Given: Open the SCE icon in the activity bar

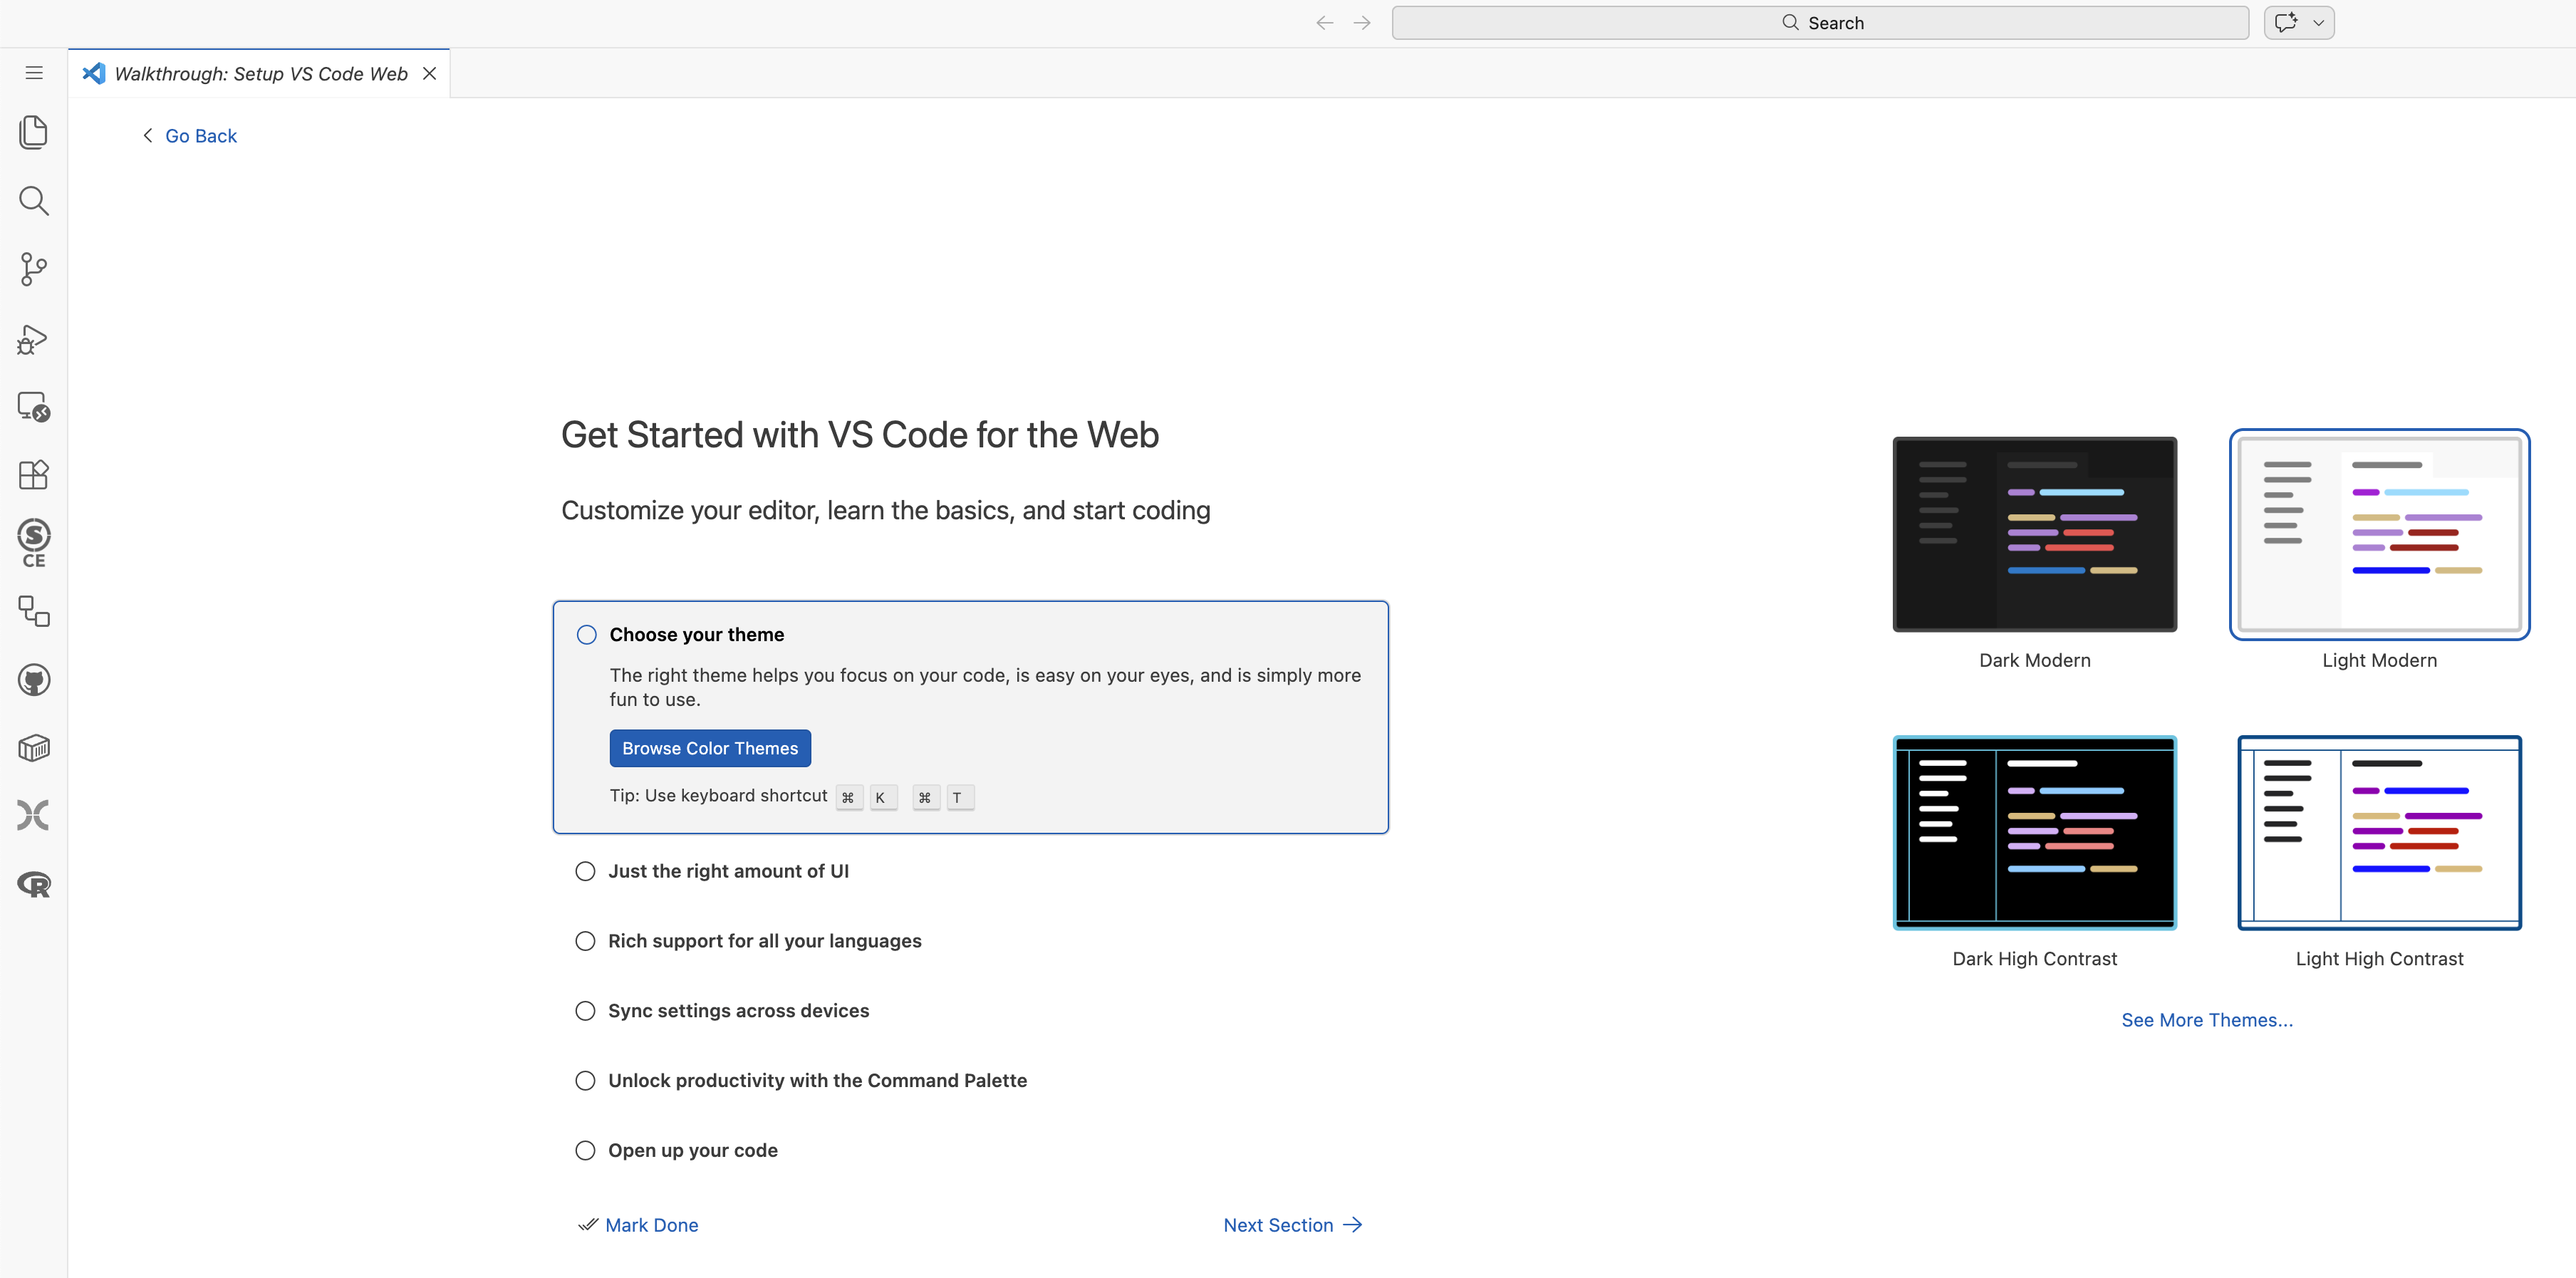Looking at the screenshot, I should 34,543.
